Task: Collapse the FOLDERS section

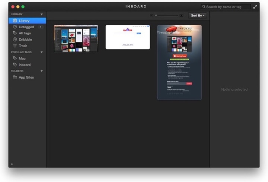Action: [42, 71]
